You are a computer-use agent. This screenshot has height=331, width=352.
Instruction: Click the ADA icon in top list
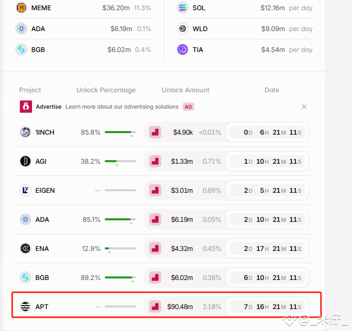click(21, 29)
